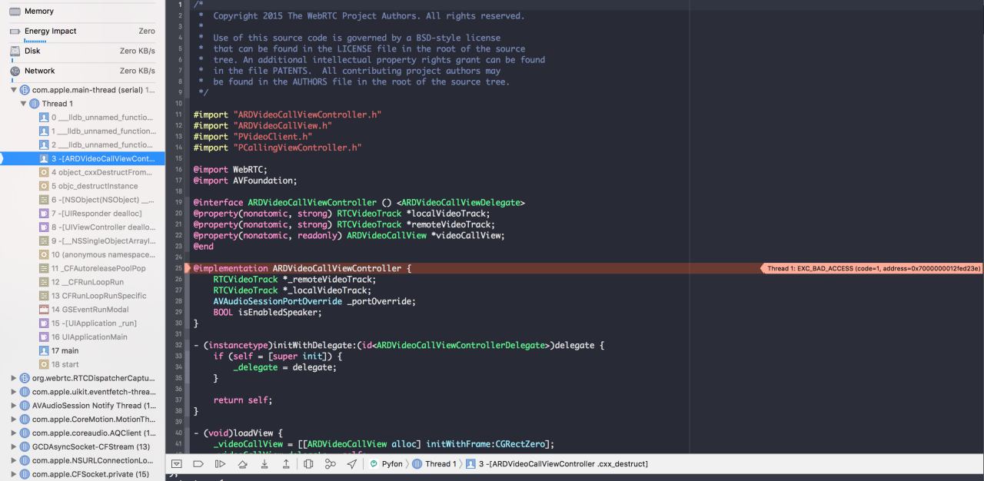Screen dimensions: 984x481
Task: Select frame 8 UIViewController dealloc
Action: pos(82,227)
